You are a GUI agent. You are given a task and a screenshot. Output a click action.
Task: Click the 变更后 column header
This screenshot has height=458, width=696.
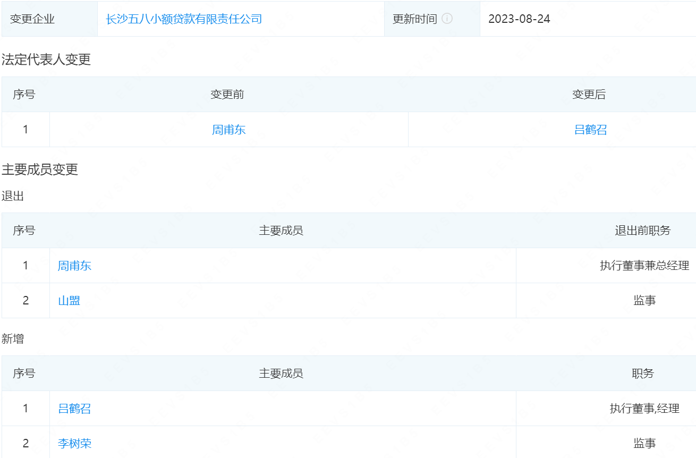[589, 95]
